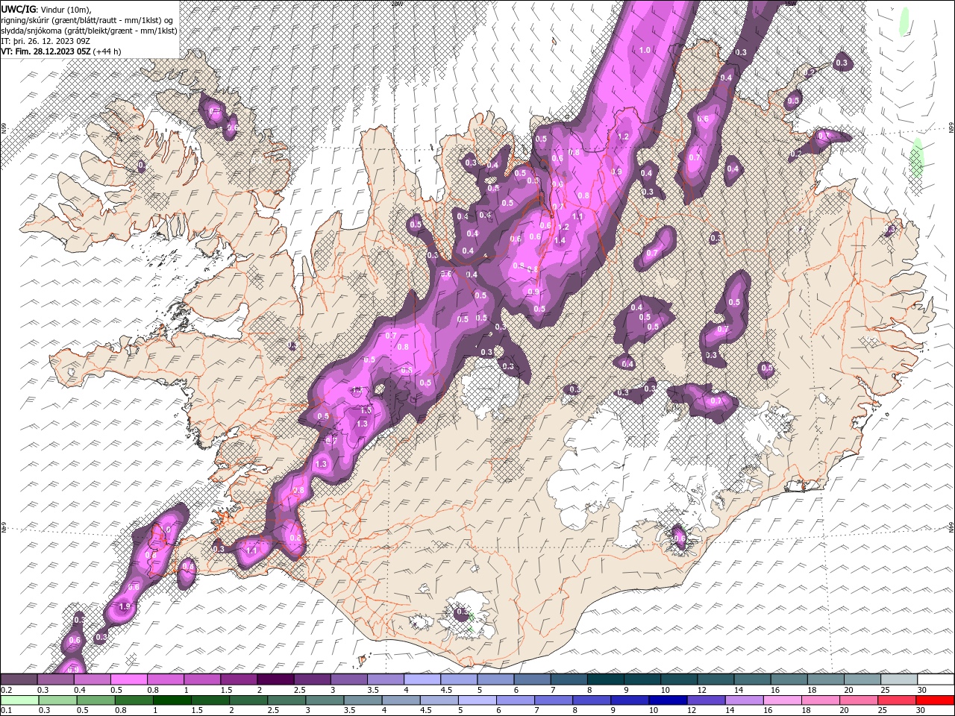Select the rain scale swatch starting at 0.3
The width and height of the screenshot is (955, 716).
(57, 700)
